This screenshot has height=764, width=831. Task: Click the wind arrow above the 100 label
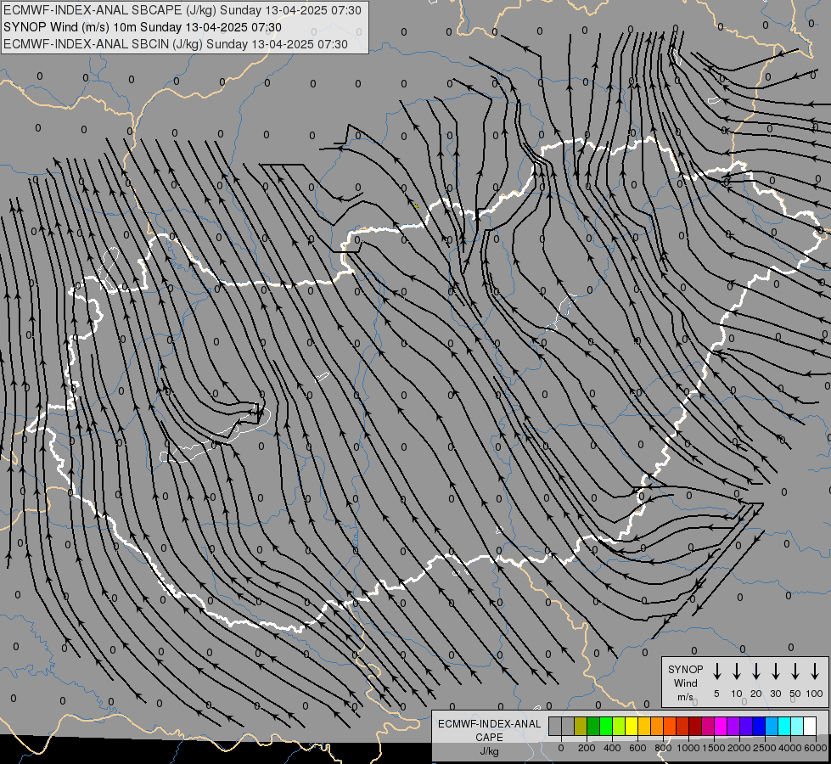[x=815, y=671]
